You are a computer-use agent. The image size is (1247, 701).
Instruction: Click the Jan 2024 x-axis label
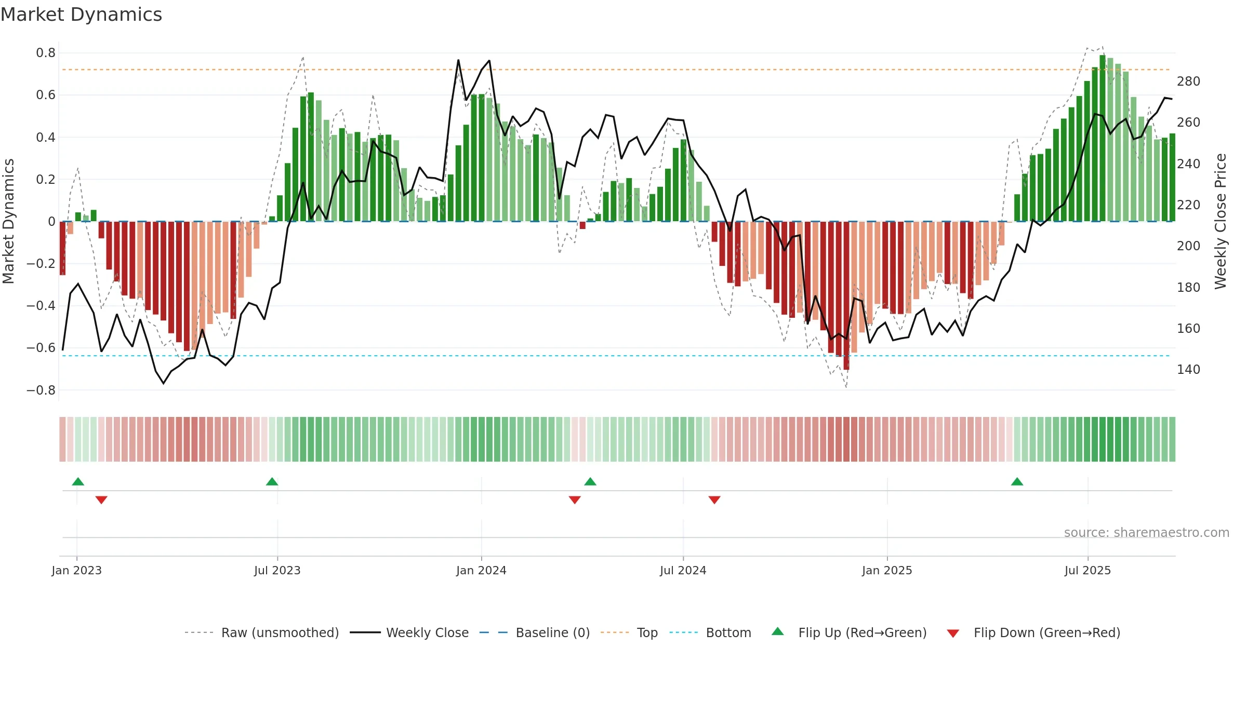482,570
